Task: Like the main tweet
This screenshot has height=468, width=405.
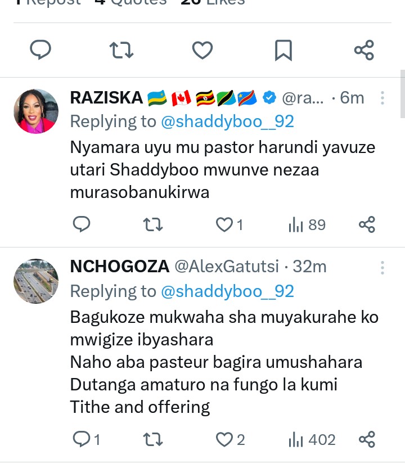Action: point(202,50)
